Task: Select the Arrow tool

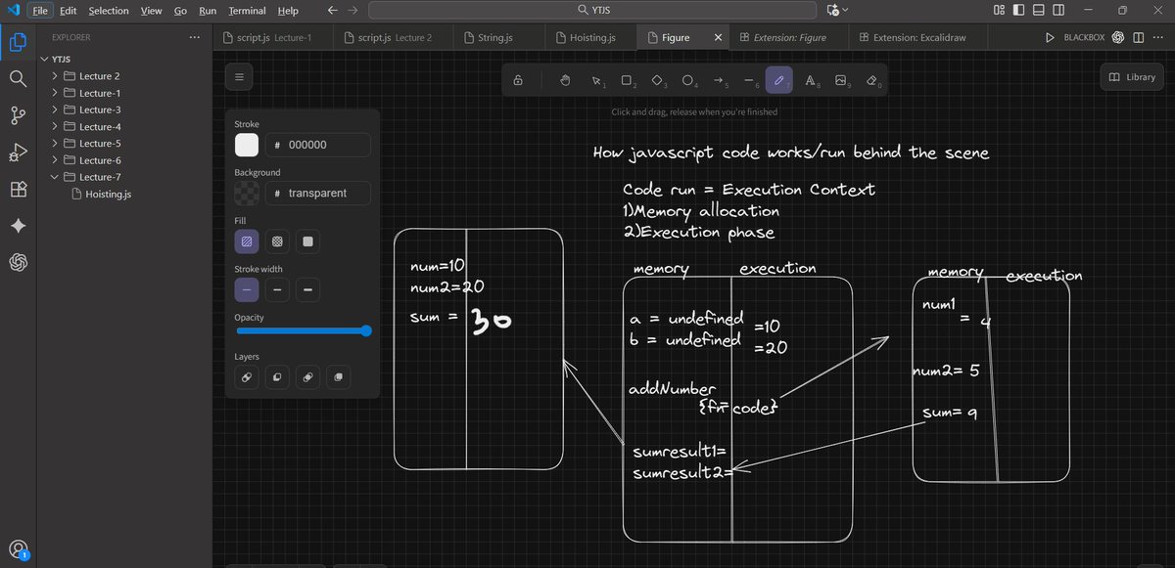Action: tap(719, 81)
